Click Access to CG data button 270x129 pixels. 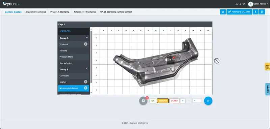(x=239, y=12)
